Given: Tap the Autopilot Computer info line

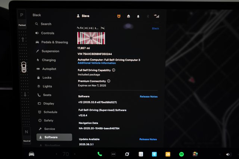Looking at the screenshot, I should point(109,60).
